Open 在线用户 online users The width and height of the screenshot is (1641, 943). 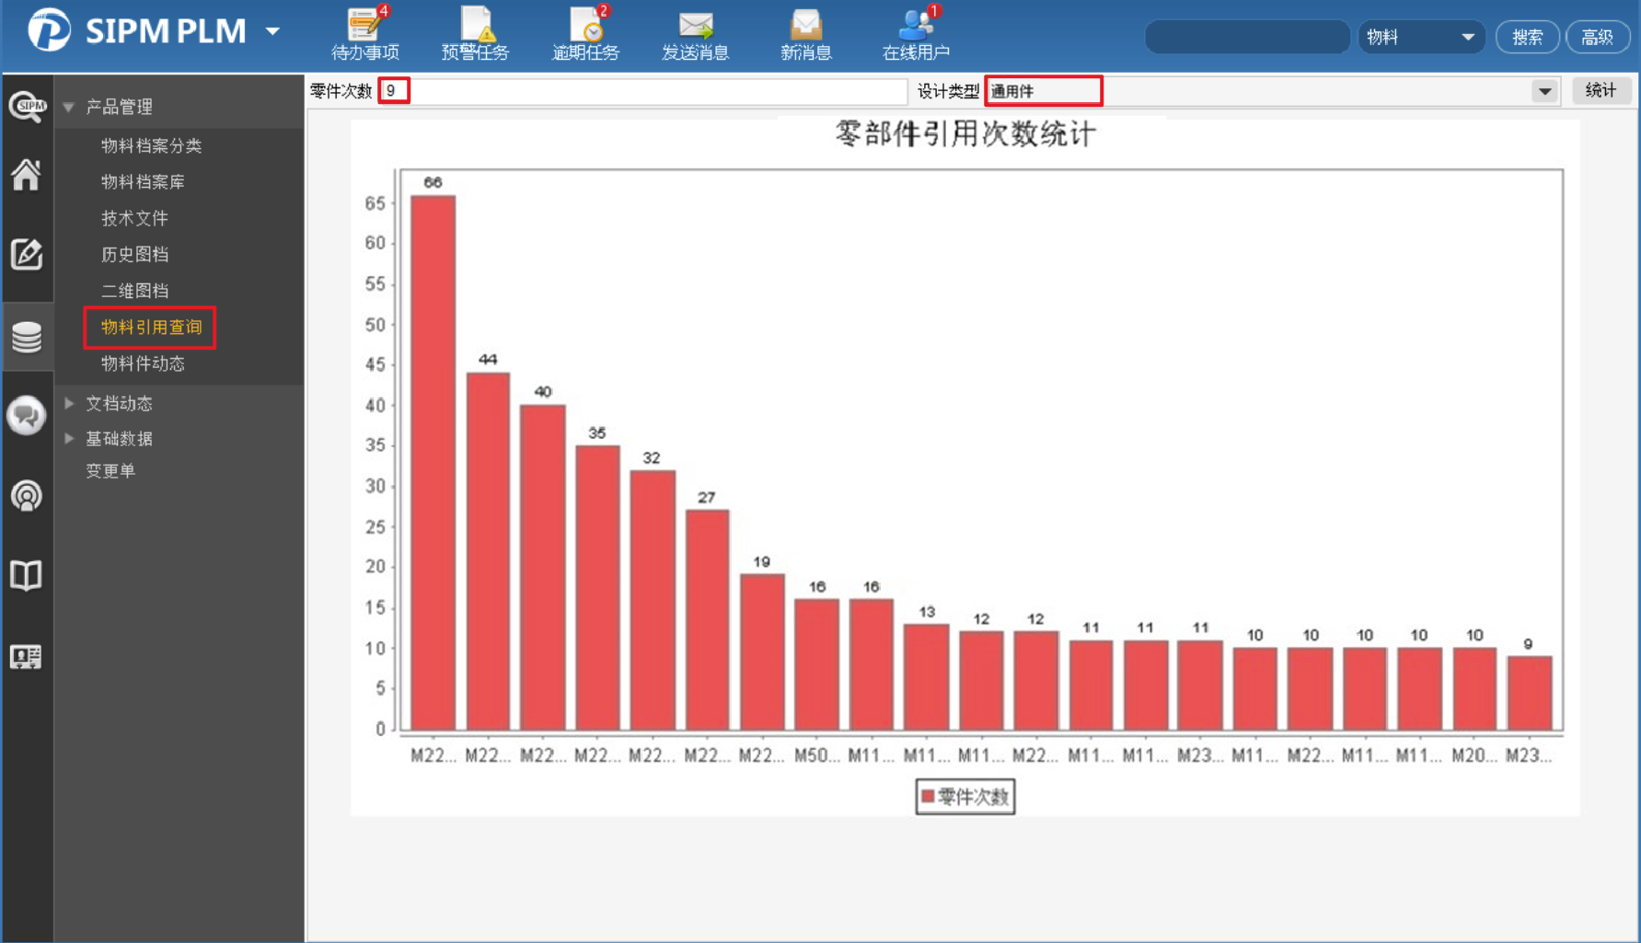[x=916, y=33]
